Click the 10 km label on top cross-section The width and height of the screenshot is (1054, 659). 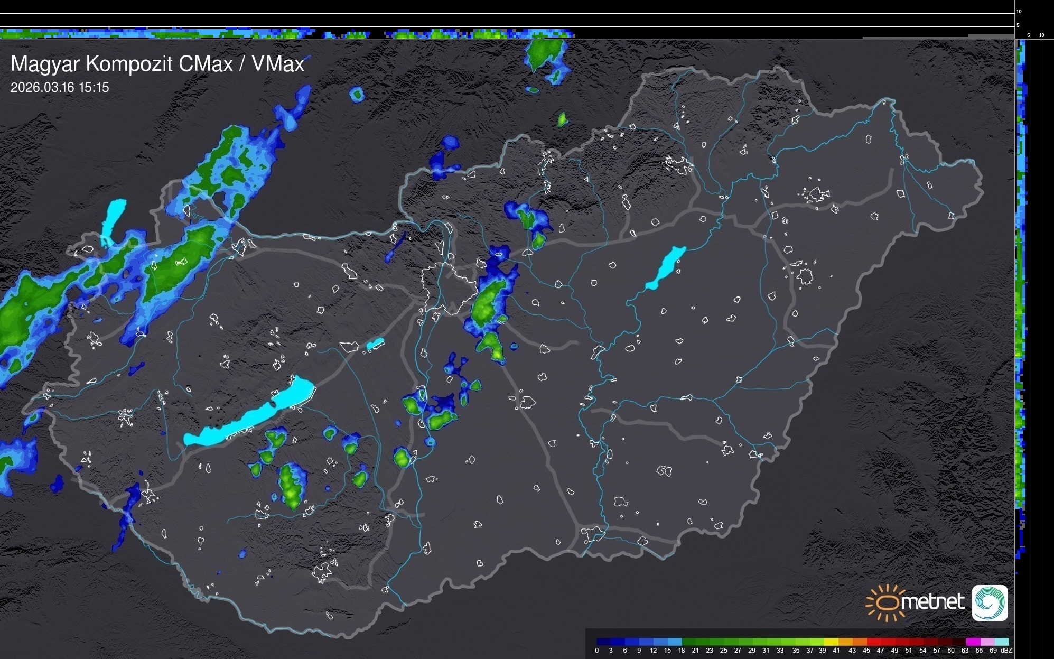[x=1019, y=11]
